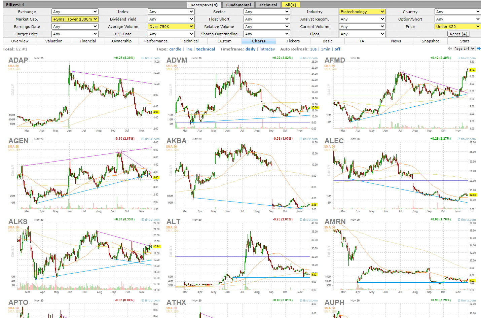Open Average Volume dropdown showing Over 750K
Image resolution: width=481 pixels, height=318 pixels.
click(x=171, y=27)
